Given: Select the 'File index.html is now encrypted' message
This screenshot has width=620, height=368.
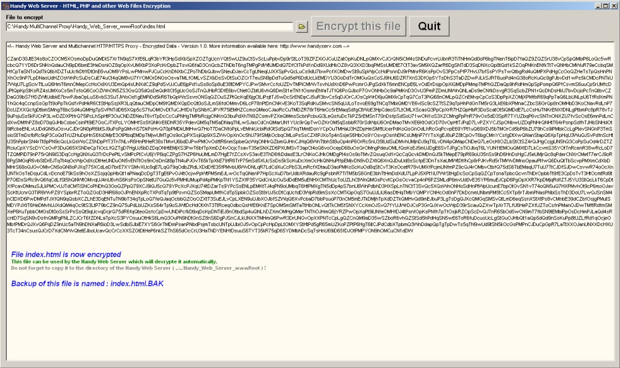Looking at the screenshot, I should [66, 255].
